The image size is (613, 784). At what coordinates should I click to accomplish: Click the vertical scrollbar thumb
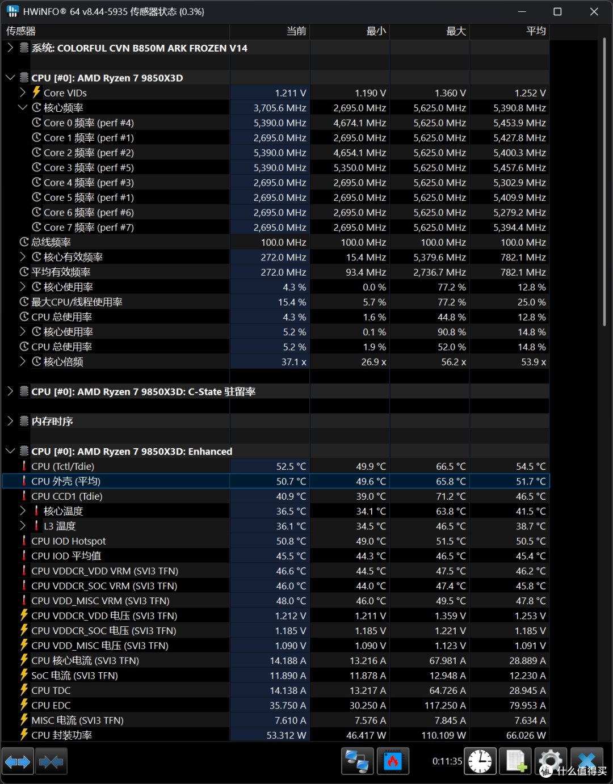(604, 182)
